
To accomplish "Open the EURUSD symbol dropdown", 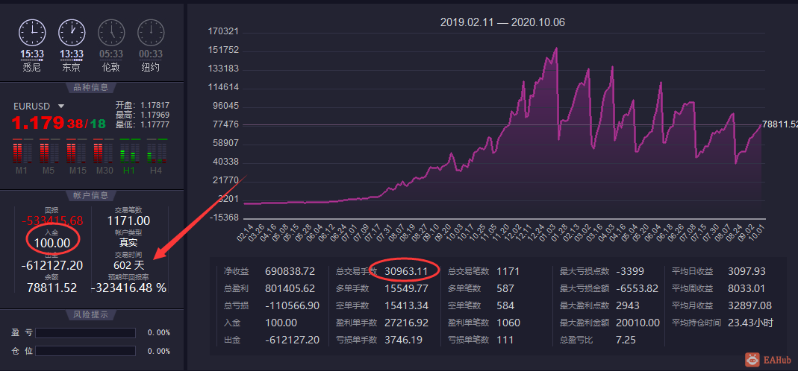I will tap(61, 107).
